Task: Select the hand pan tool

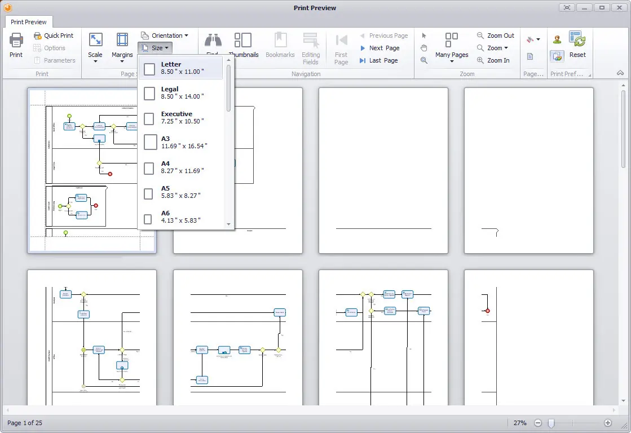Action: [423, 48]
